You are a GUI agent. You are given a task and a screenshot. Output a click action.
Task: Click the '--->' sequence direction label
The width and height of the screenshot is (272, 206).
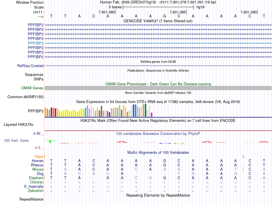tap(40, 17)
